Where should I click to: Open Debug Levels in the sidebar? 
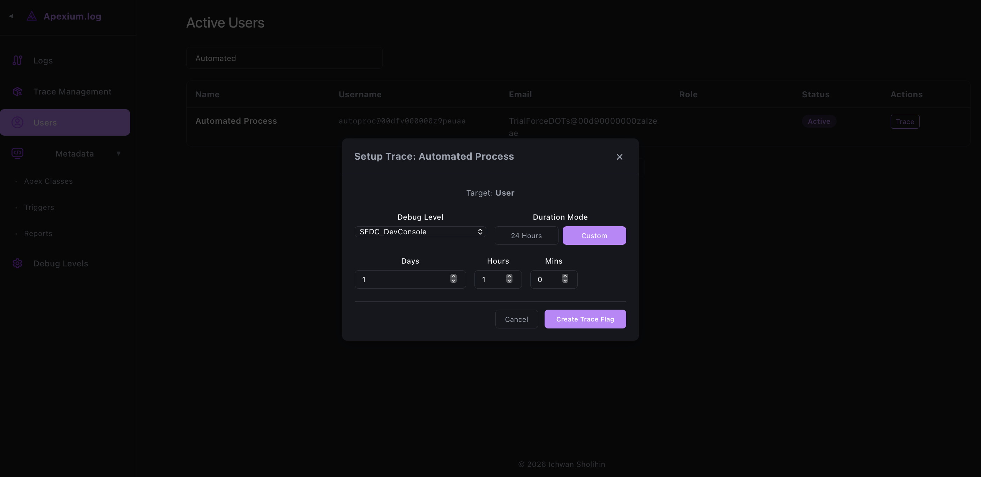point(65,263)
